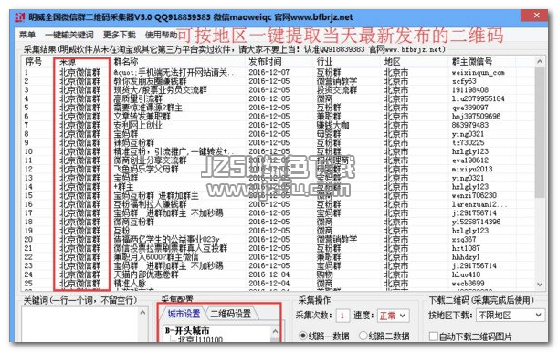Sort by the 行业 column header
This screenshot has width=558, height=352.
click(324, 62)
